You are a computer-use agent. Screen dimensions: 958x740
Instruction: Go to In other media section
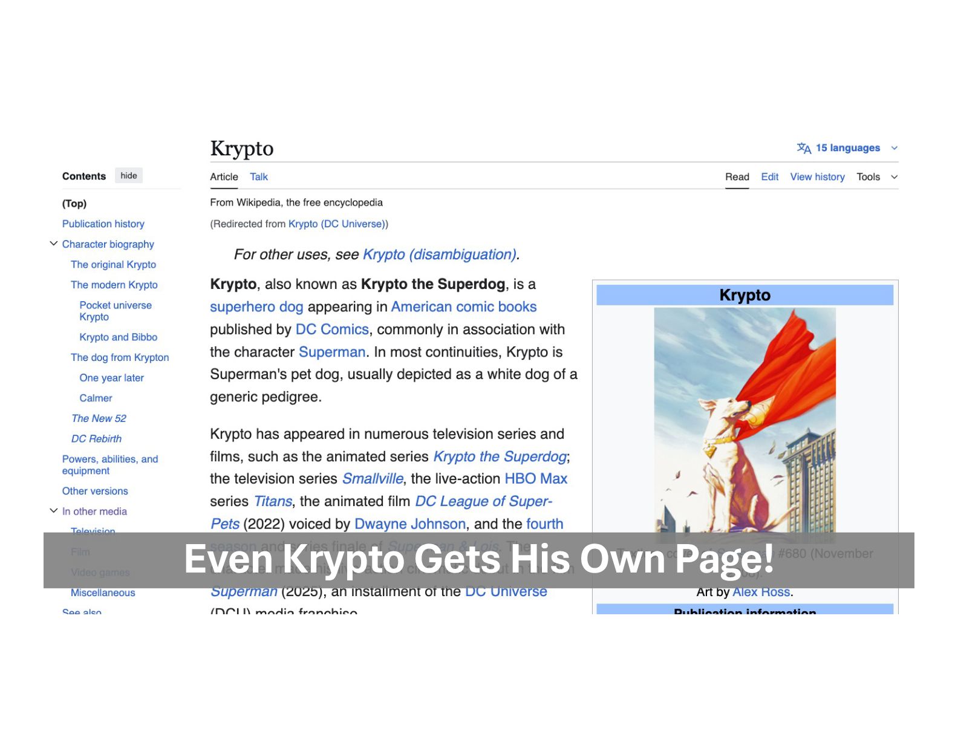tap(94, 511)
